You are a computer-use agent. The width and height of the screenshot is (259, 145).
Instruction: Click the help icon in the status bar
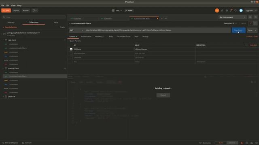coord(256,143)
